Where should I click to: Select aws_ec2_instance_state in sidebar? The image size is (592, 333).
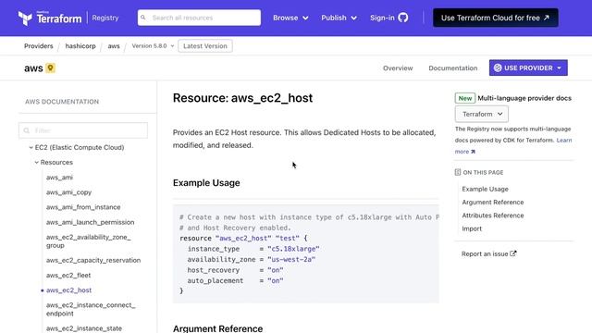(84, 328)
